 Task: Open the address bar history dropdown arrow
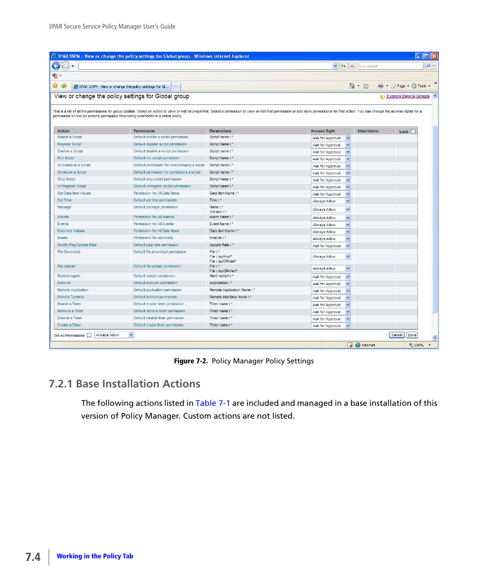coord(335,66)
